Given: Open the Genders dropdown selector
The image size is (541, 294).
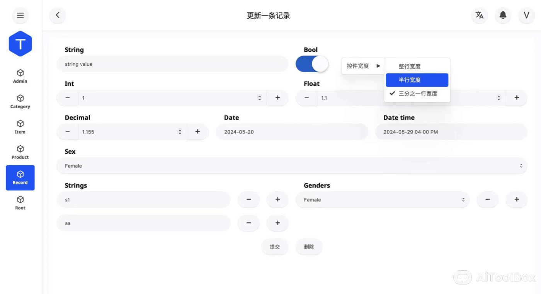Looking at the screenshot, I should 383,199.
